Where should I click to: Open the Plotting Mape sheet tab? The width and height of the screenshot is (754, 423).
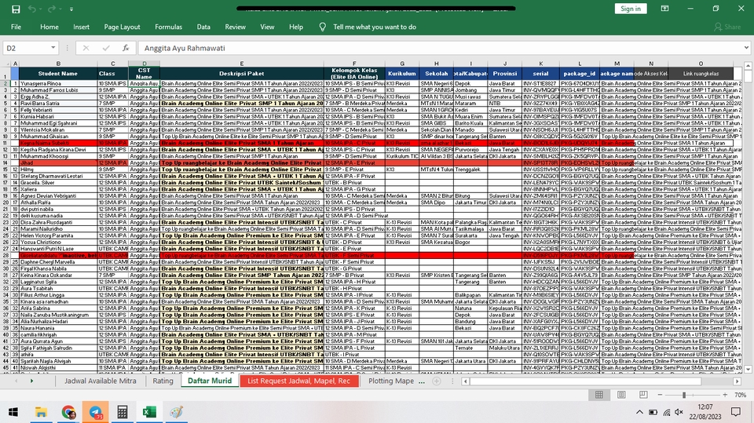(391, 381)
